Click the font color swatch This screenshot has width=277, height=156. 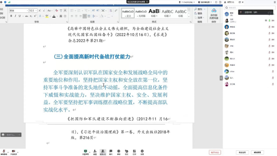point(53,16)
